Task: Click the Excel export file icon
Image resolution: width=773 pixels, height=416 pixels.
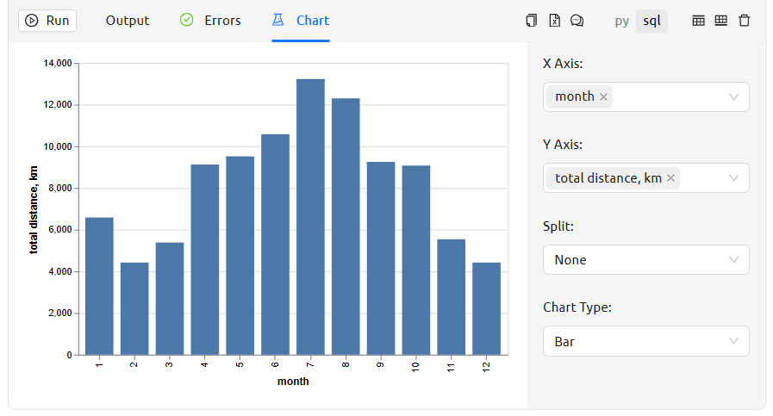Action: pos(555,21)
